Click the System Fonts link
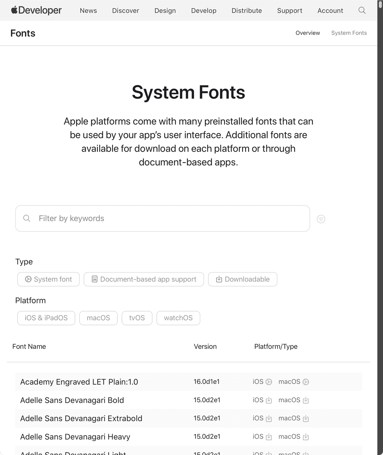This screenshot has height=455, width=383. click(349, 33)
